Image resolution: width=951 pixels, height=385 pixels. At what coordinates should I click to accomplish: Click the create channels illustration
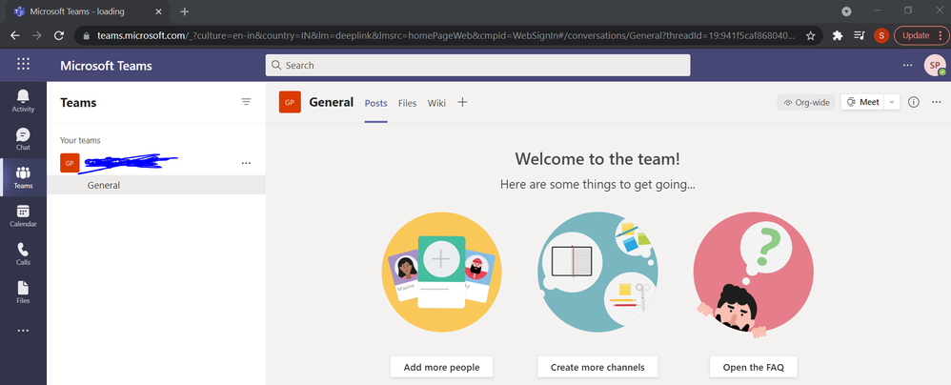tap(597, 273)
